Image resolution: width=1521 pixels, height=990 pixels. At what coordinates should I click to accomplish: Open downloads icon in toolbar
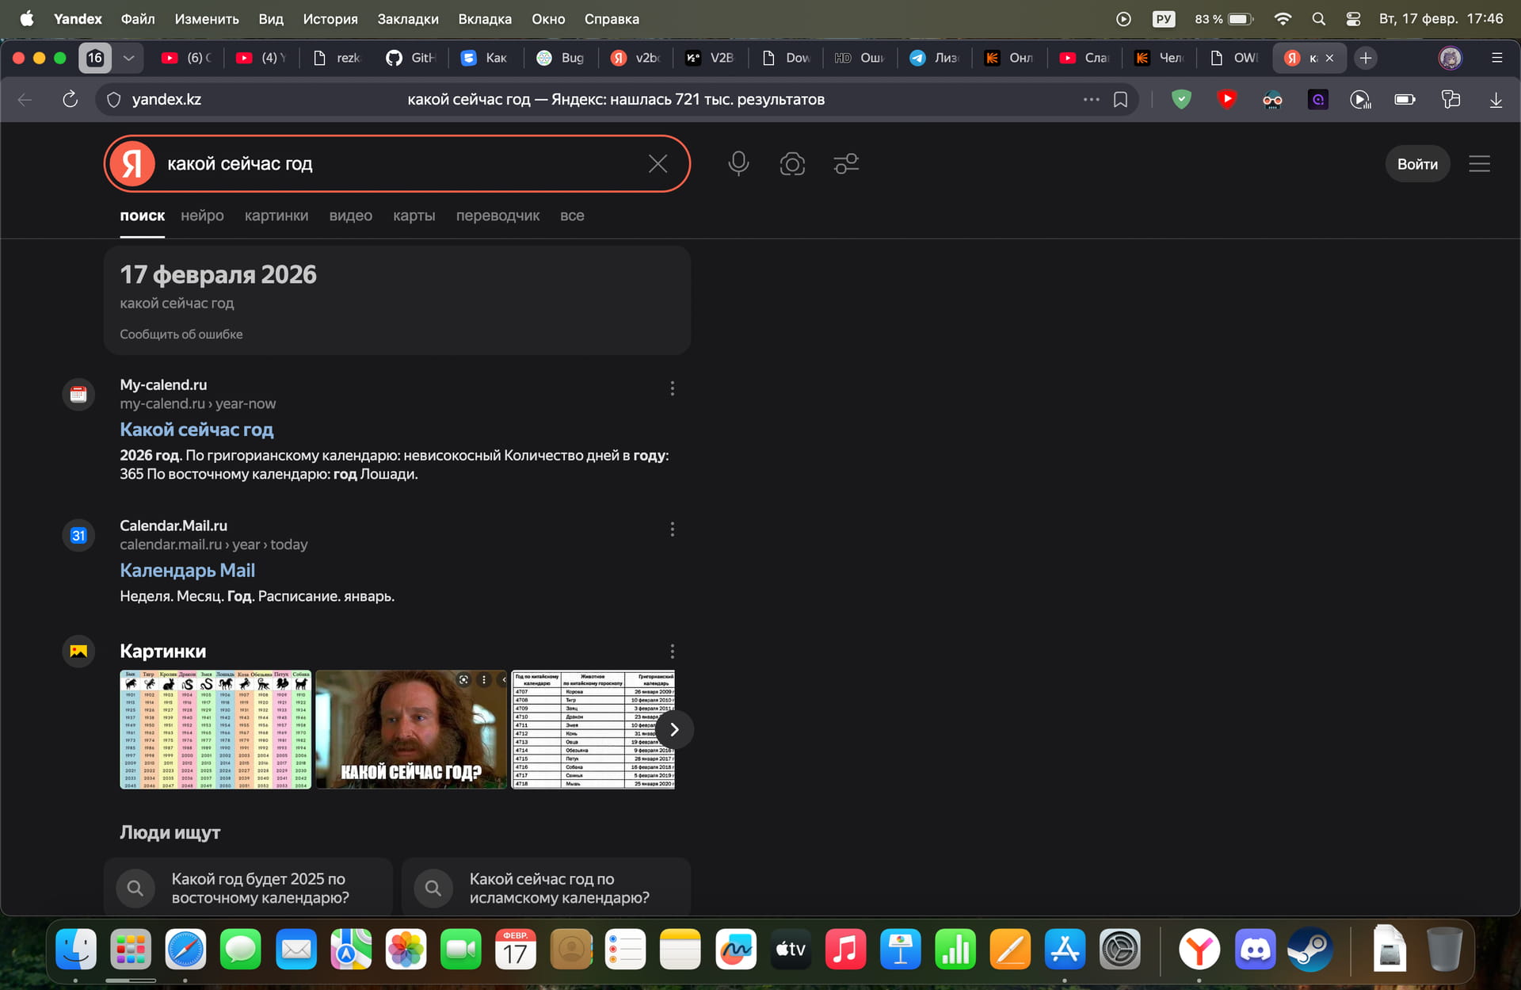coord(1496,100)
